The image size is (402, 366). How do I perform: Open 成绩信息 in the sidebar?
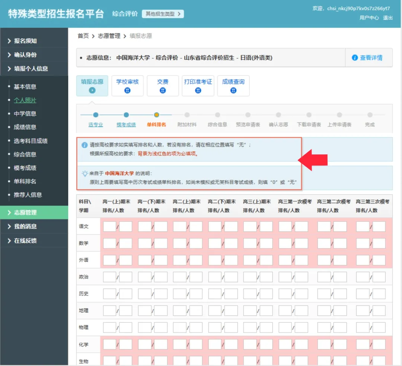pos(25,127)
